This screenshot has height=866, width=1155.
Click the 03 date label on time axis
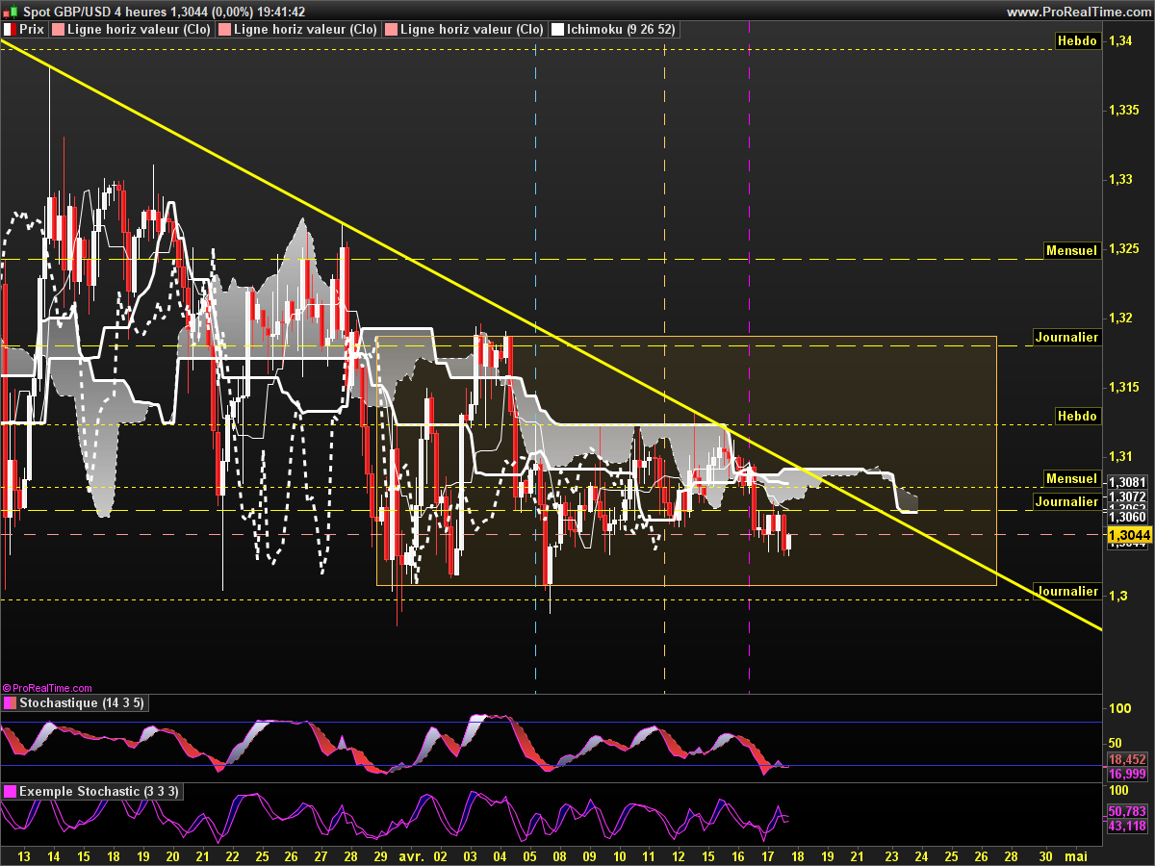coord(471,855)
